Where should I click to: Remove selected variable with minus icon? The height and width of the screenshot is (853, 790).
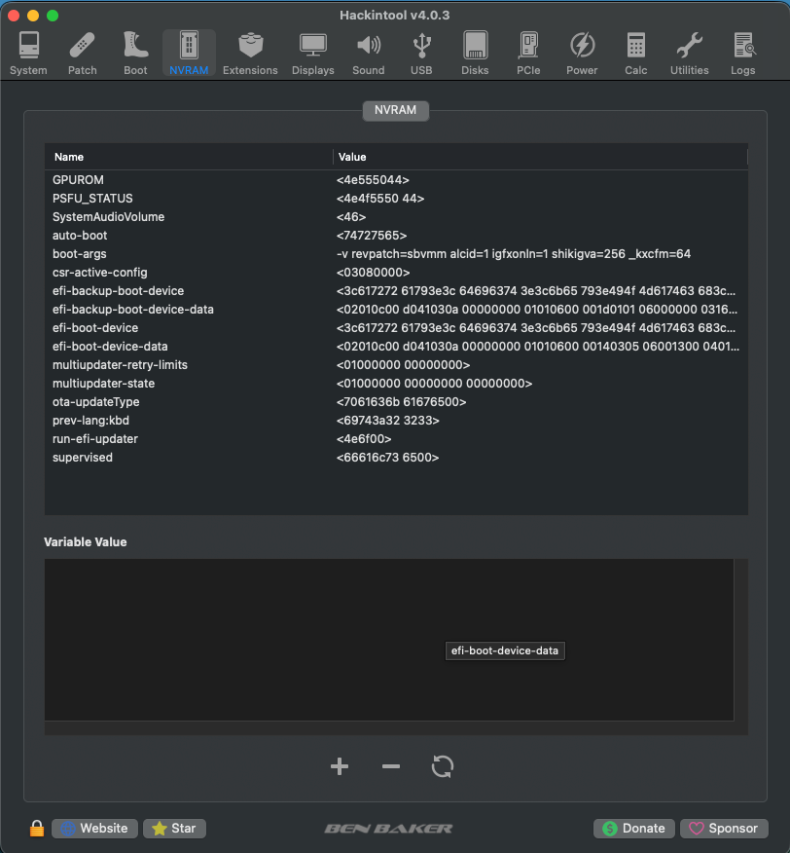391,766
